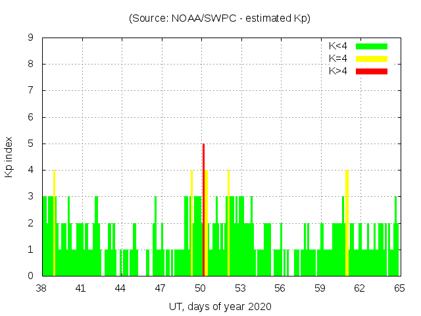Image resolution: width=421 pixels, height=316 pixels.
Task: Select the red Kp 5 bar
Action: (x=204, y=209)
